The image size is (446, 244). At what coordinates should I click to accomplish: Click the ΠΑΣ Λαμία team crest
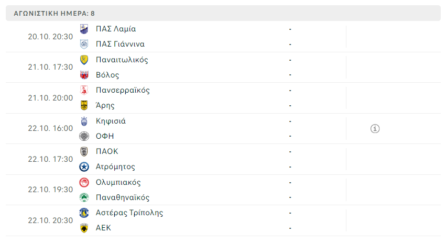point(84,29)
